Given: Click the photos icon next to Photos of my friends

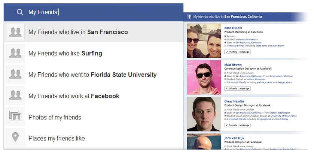Looking at the screenshot, I should (x=15, y=117).
